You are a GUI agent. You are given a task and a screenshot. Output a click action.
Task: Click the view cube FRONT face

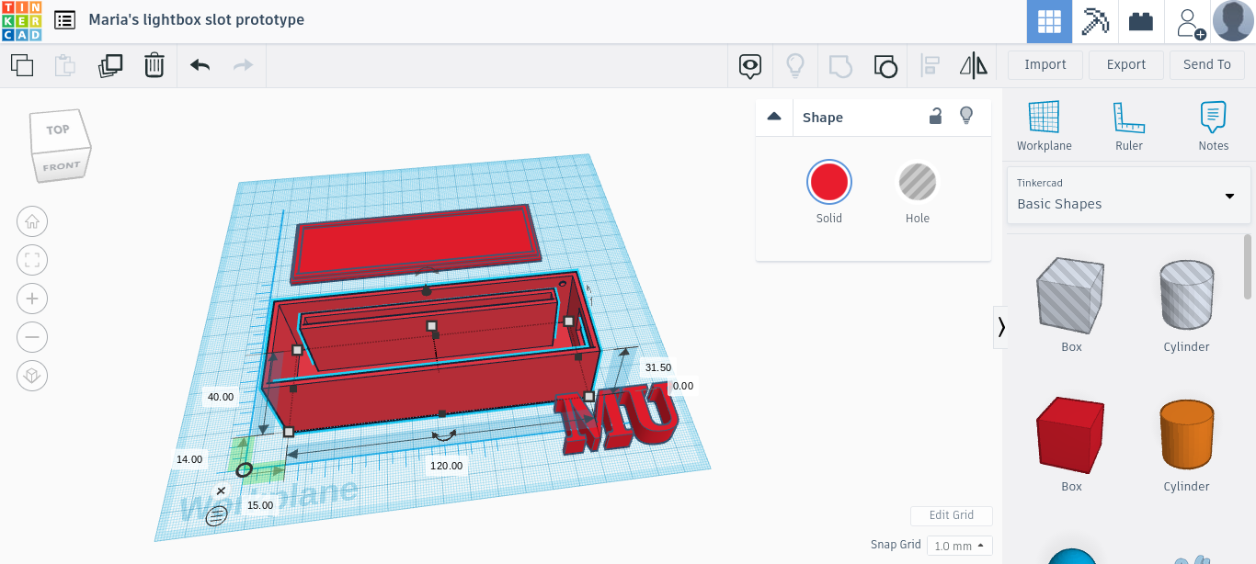(x=62, y=167)
